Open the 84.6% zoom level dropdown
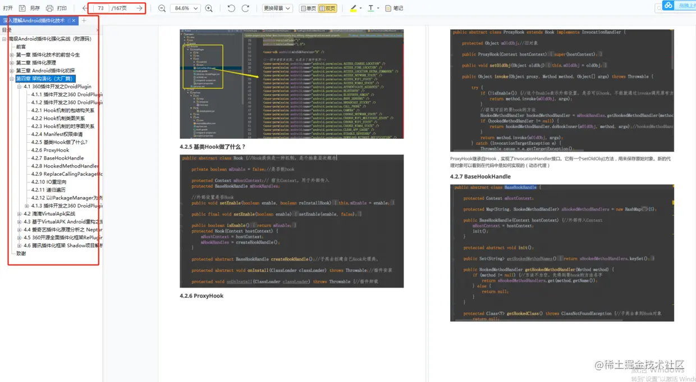Image resolution: width=696 pixels, height=382 pixels. click(186, 8)
